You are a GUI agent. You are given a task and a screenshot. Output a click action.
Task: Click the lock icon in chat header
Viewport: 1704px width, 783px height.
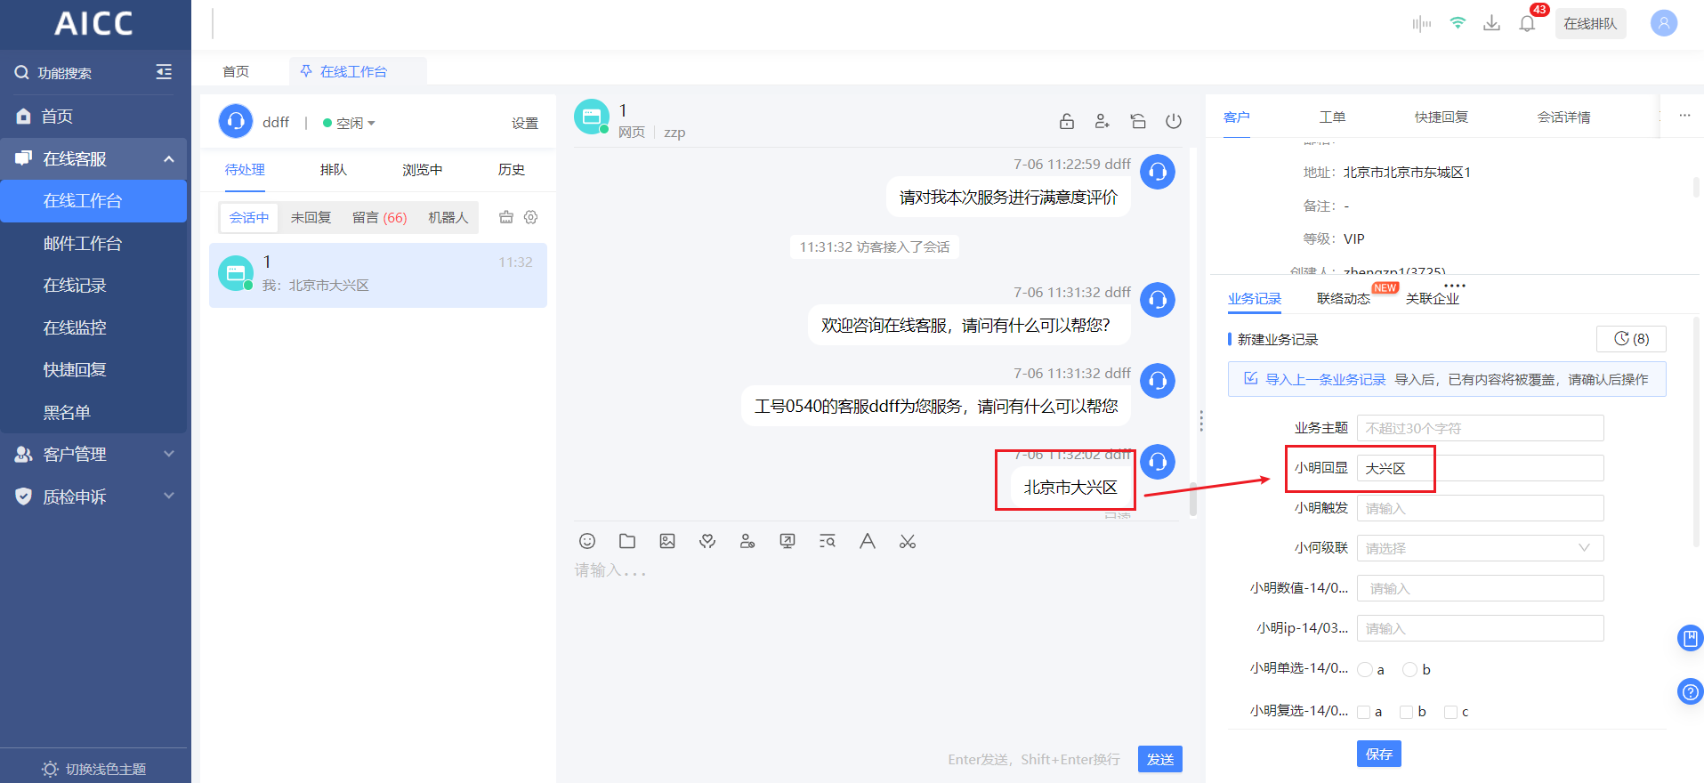click(x=1067, y=121)
